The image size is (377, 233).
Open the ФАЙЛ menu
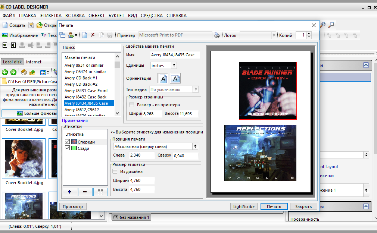point(9,15)
